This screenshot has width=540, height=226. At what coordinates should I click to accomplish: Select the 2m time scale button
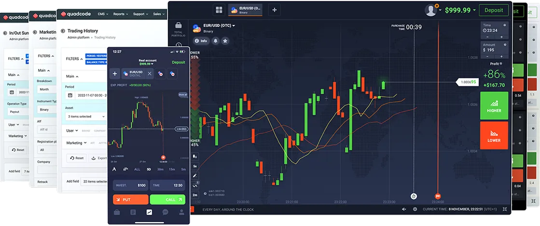(195, 195)
